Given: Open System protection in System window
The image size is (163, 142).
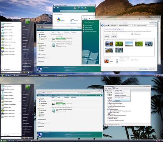Looking at the screenshot, I should pos(89,29).
